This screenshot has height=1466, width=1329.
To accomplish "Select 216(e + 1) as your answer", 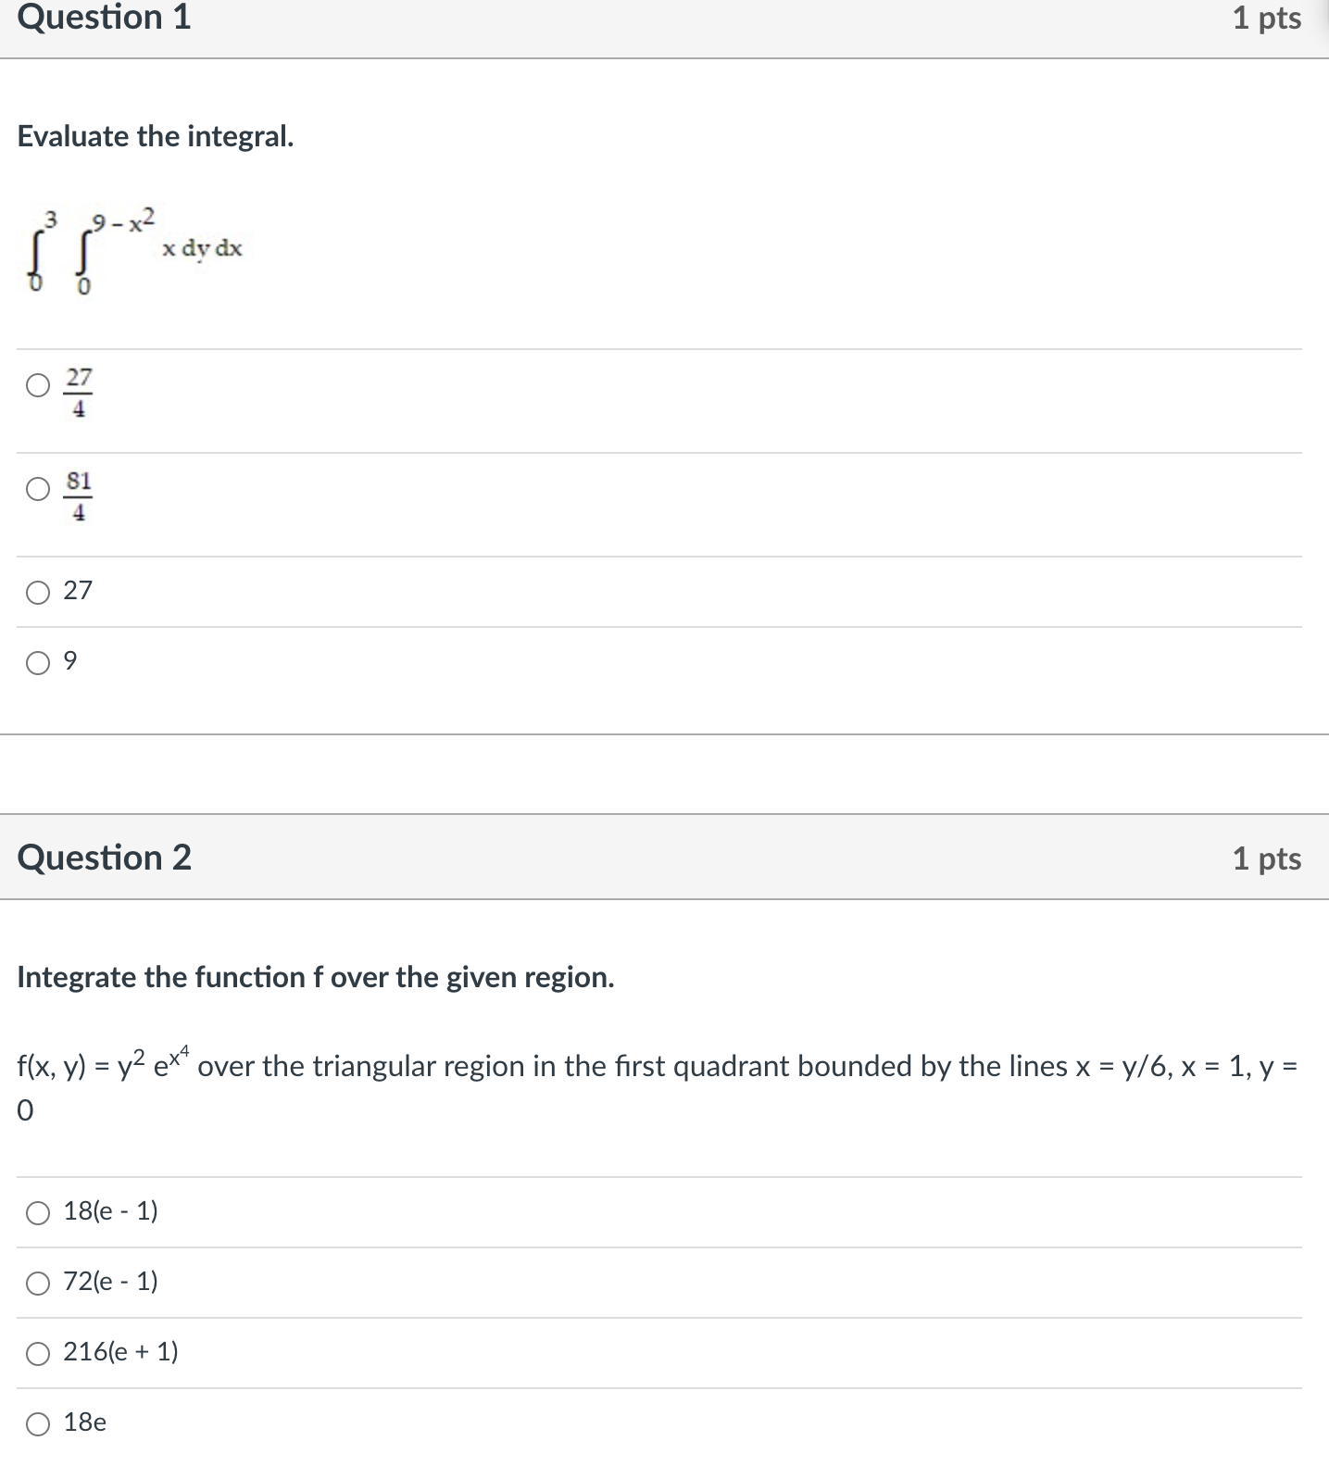I will click(39, 1354).
